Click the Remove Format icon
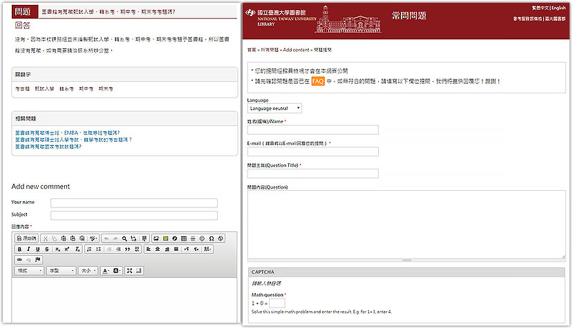 [77, 250]
